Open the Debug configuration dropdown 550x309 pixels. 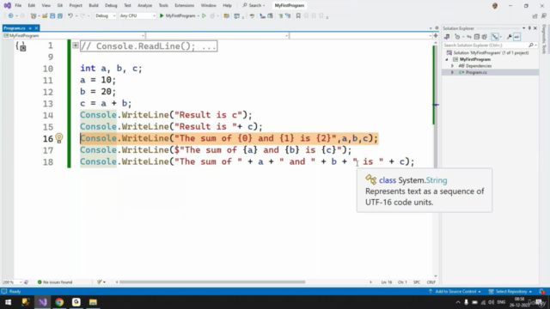pos(105,15)
